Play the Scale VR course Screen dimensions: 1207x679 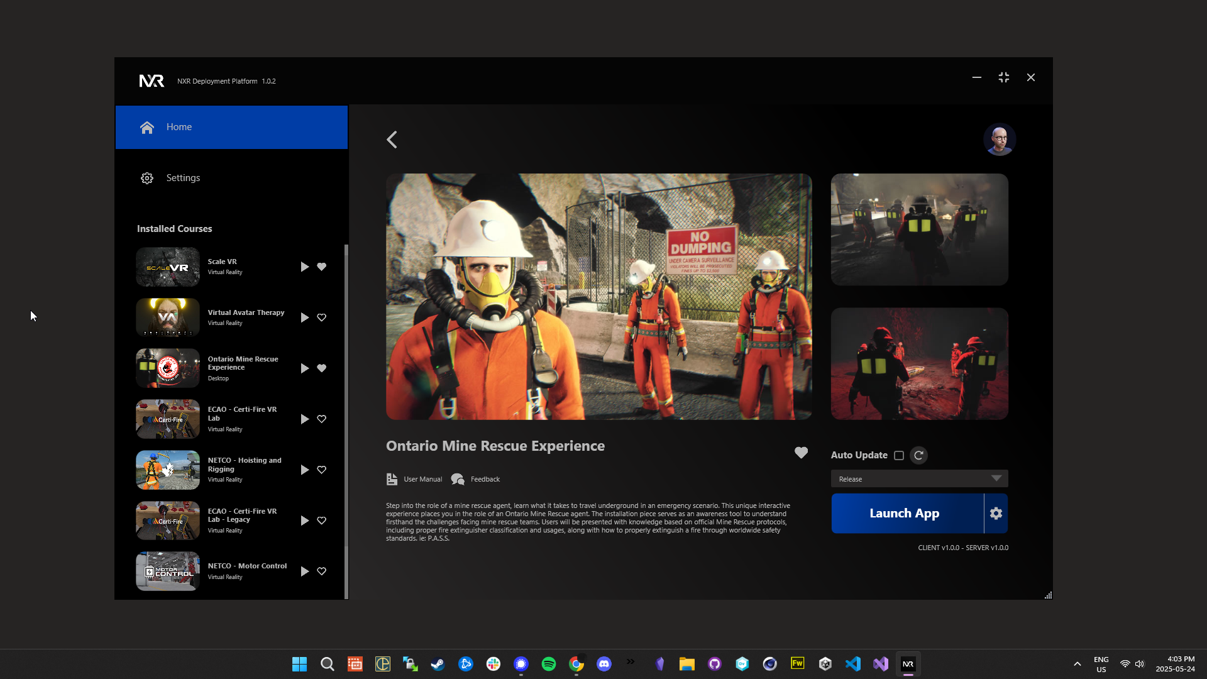[304, 267]
